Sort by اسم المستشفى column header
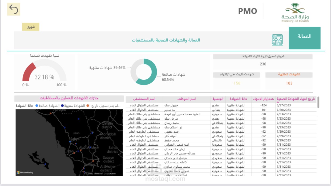This screenshot has height=186, width=331. click(x=144, y=99)
